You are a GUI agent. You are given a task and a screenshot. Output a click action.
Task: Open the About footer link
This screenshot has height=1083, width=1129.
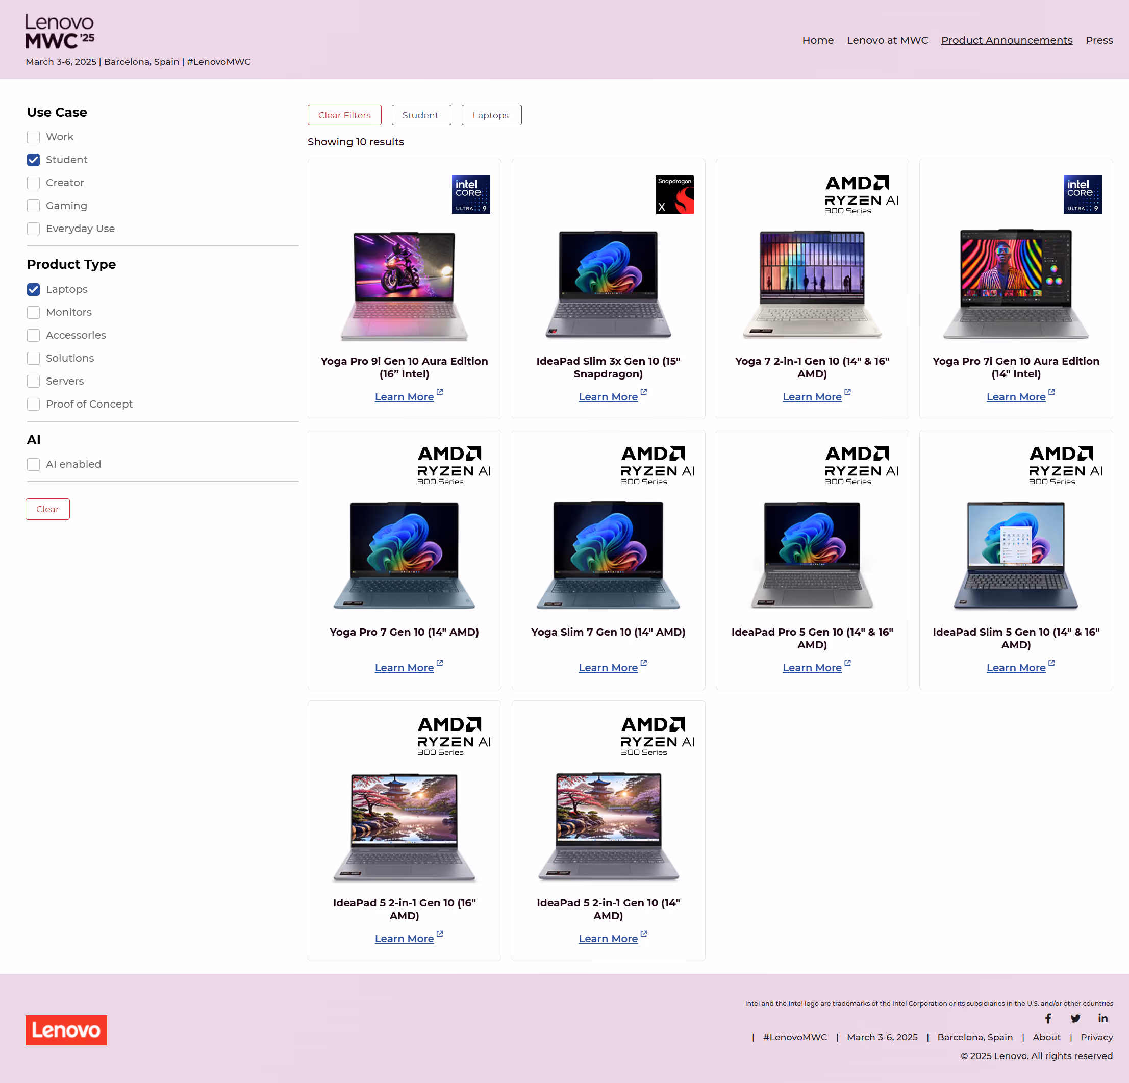tap(1047, 1037)
